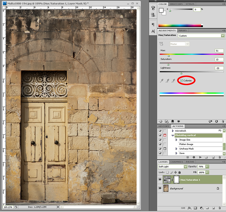Open the Character panel icon
Viewport: 226px width, 212px height.
click(x=153, y=31)
